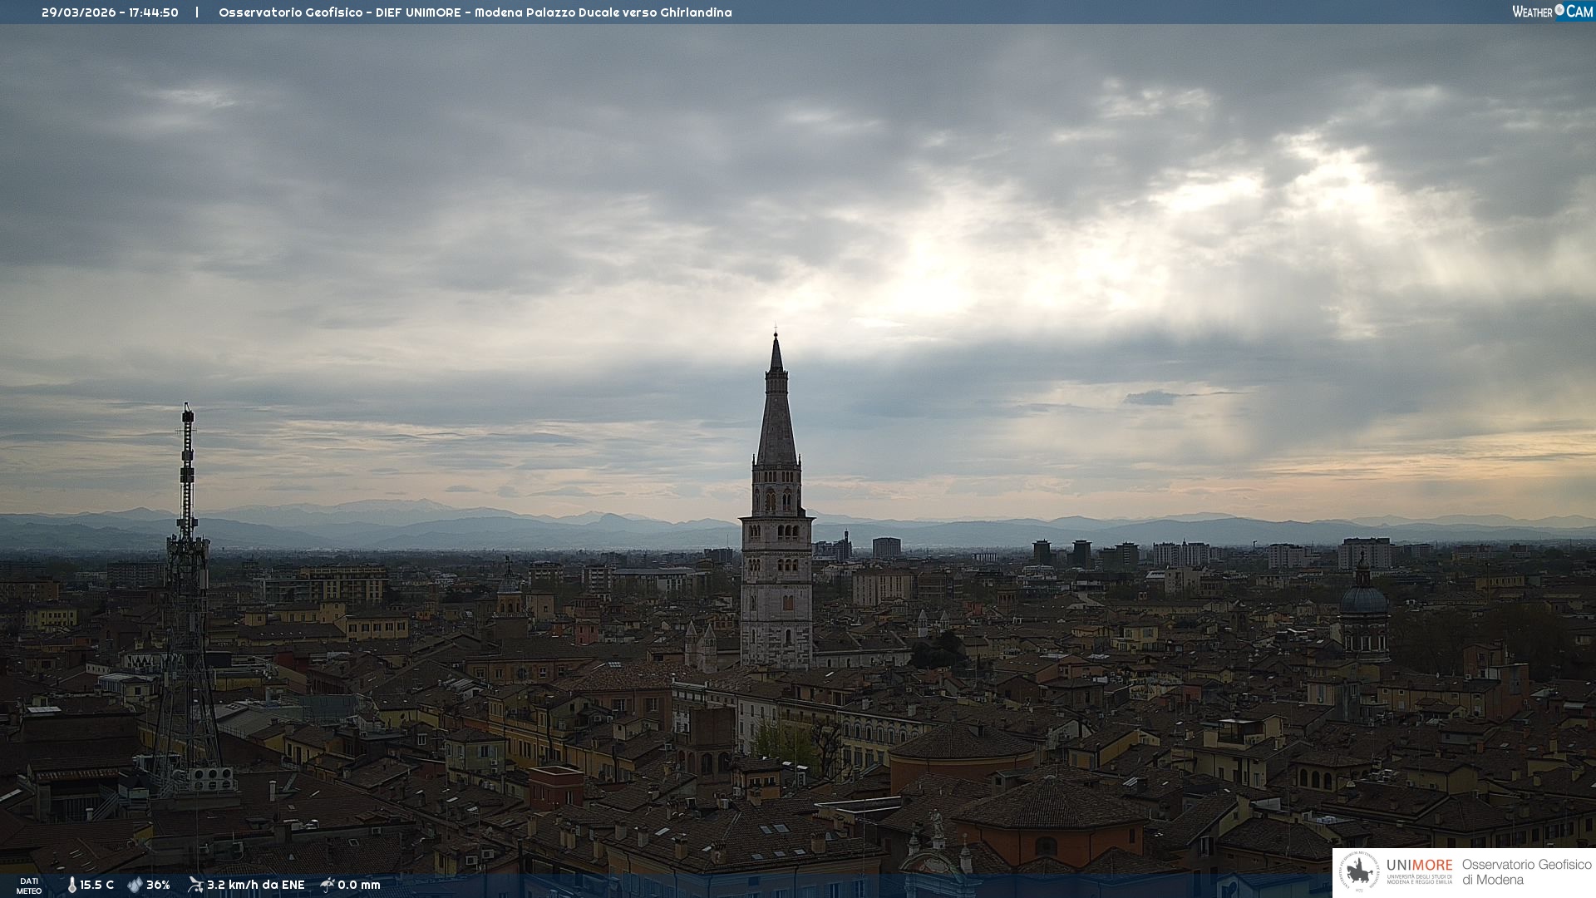The height and width of the screenshot is (898, 1596).
Task: Click the lattice antenna tower top
Action: tap(188, 416)
